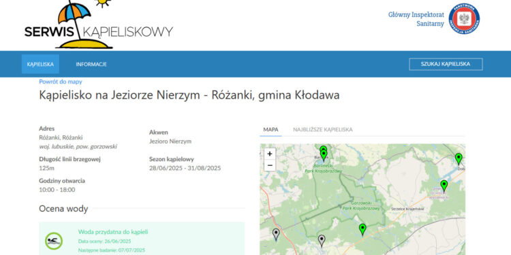The width and height of the screenshot is (511, 255).
Task: Click the SZUKAJ KĄPIELISKA button
Action: click(446, 64)
